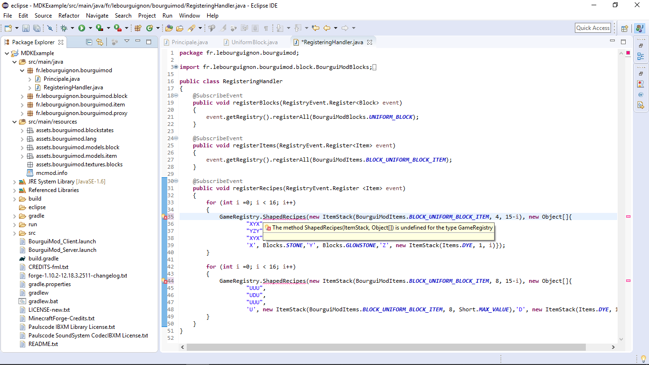Toggle Link with Editor in Package Explorer
The image size is (649, 365).
click(99, 42)
